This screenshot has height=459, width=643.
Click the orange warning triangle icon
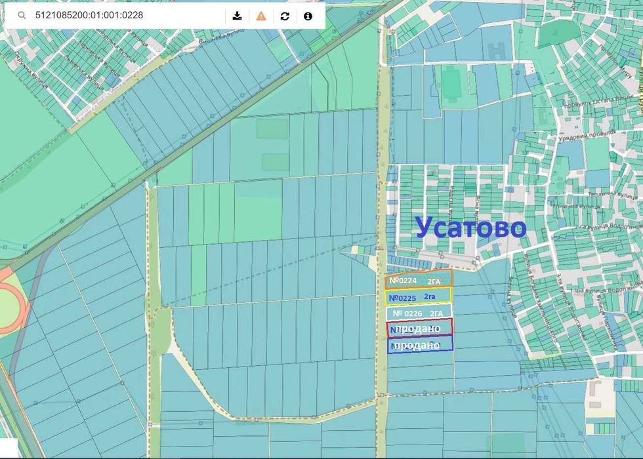pos(261,16)
